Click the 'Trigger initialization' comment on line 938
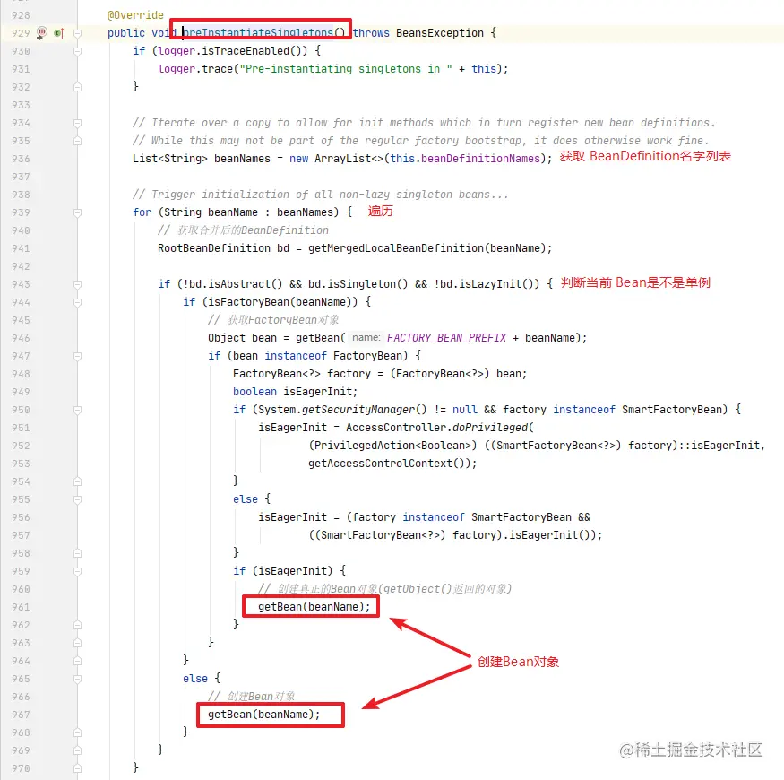Image resolution: width=784 pixels, height=780 pixels. click(321, 195)
